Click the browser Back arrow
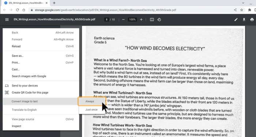Screen dimensions: 256x137 click(x=4, y=10)
